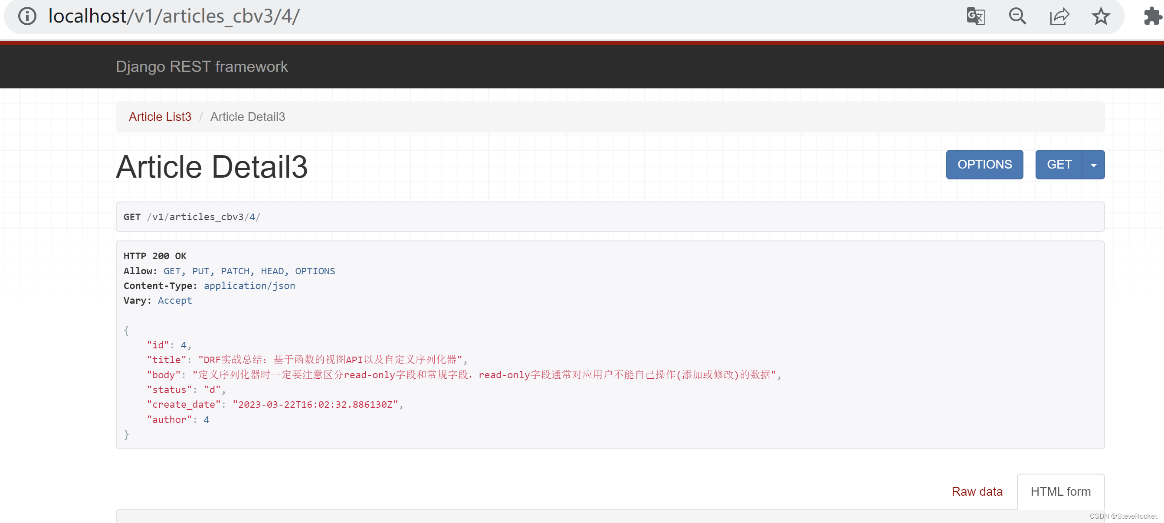
Task: Open the Django REST framework brand link
Action: coord(202,66)
